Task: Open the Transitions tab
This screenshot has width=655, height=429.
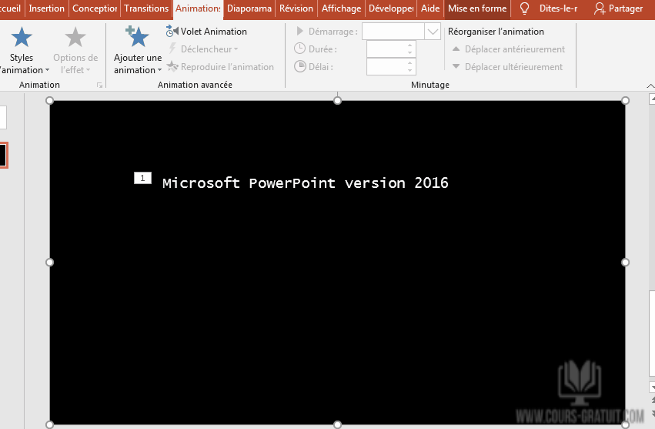Action: pyautogui.click(x=146, y=8)
